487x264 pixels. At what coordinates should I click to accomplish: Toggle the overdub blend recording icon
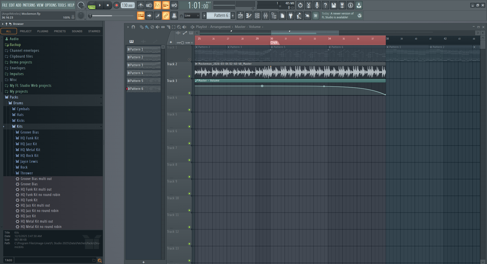tap(166, 5)
